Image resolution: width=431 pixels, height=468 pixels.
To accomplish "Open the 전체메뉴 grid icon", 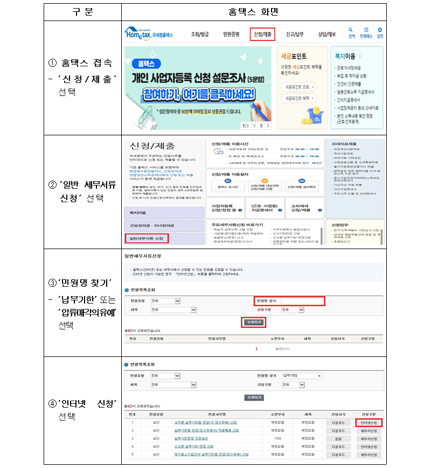I will coord(366,32).
